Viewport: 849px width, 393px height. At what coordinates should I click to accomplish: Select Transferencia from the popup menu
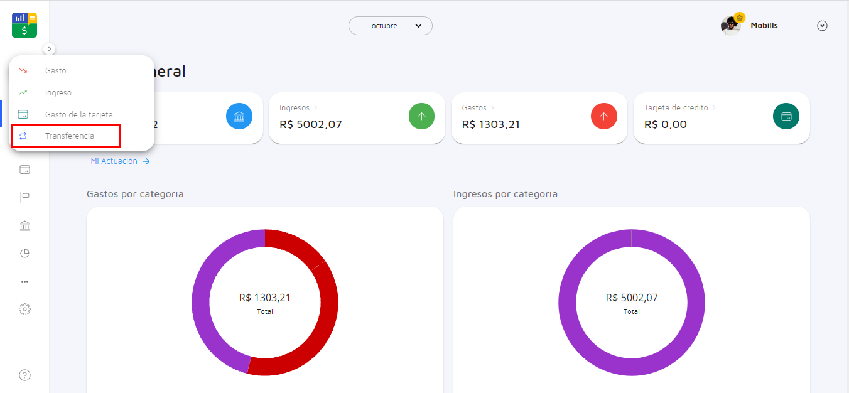69,136
